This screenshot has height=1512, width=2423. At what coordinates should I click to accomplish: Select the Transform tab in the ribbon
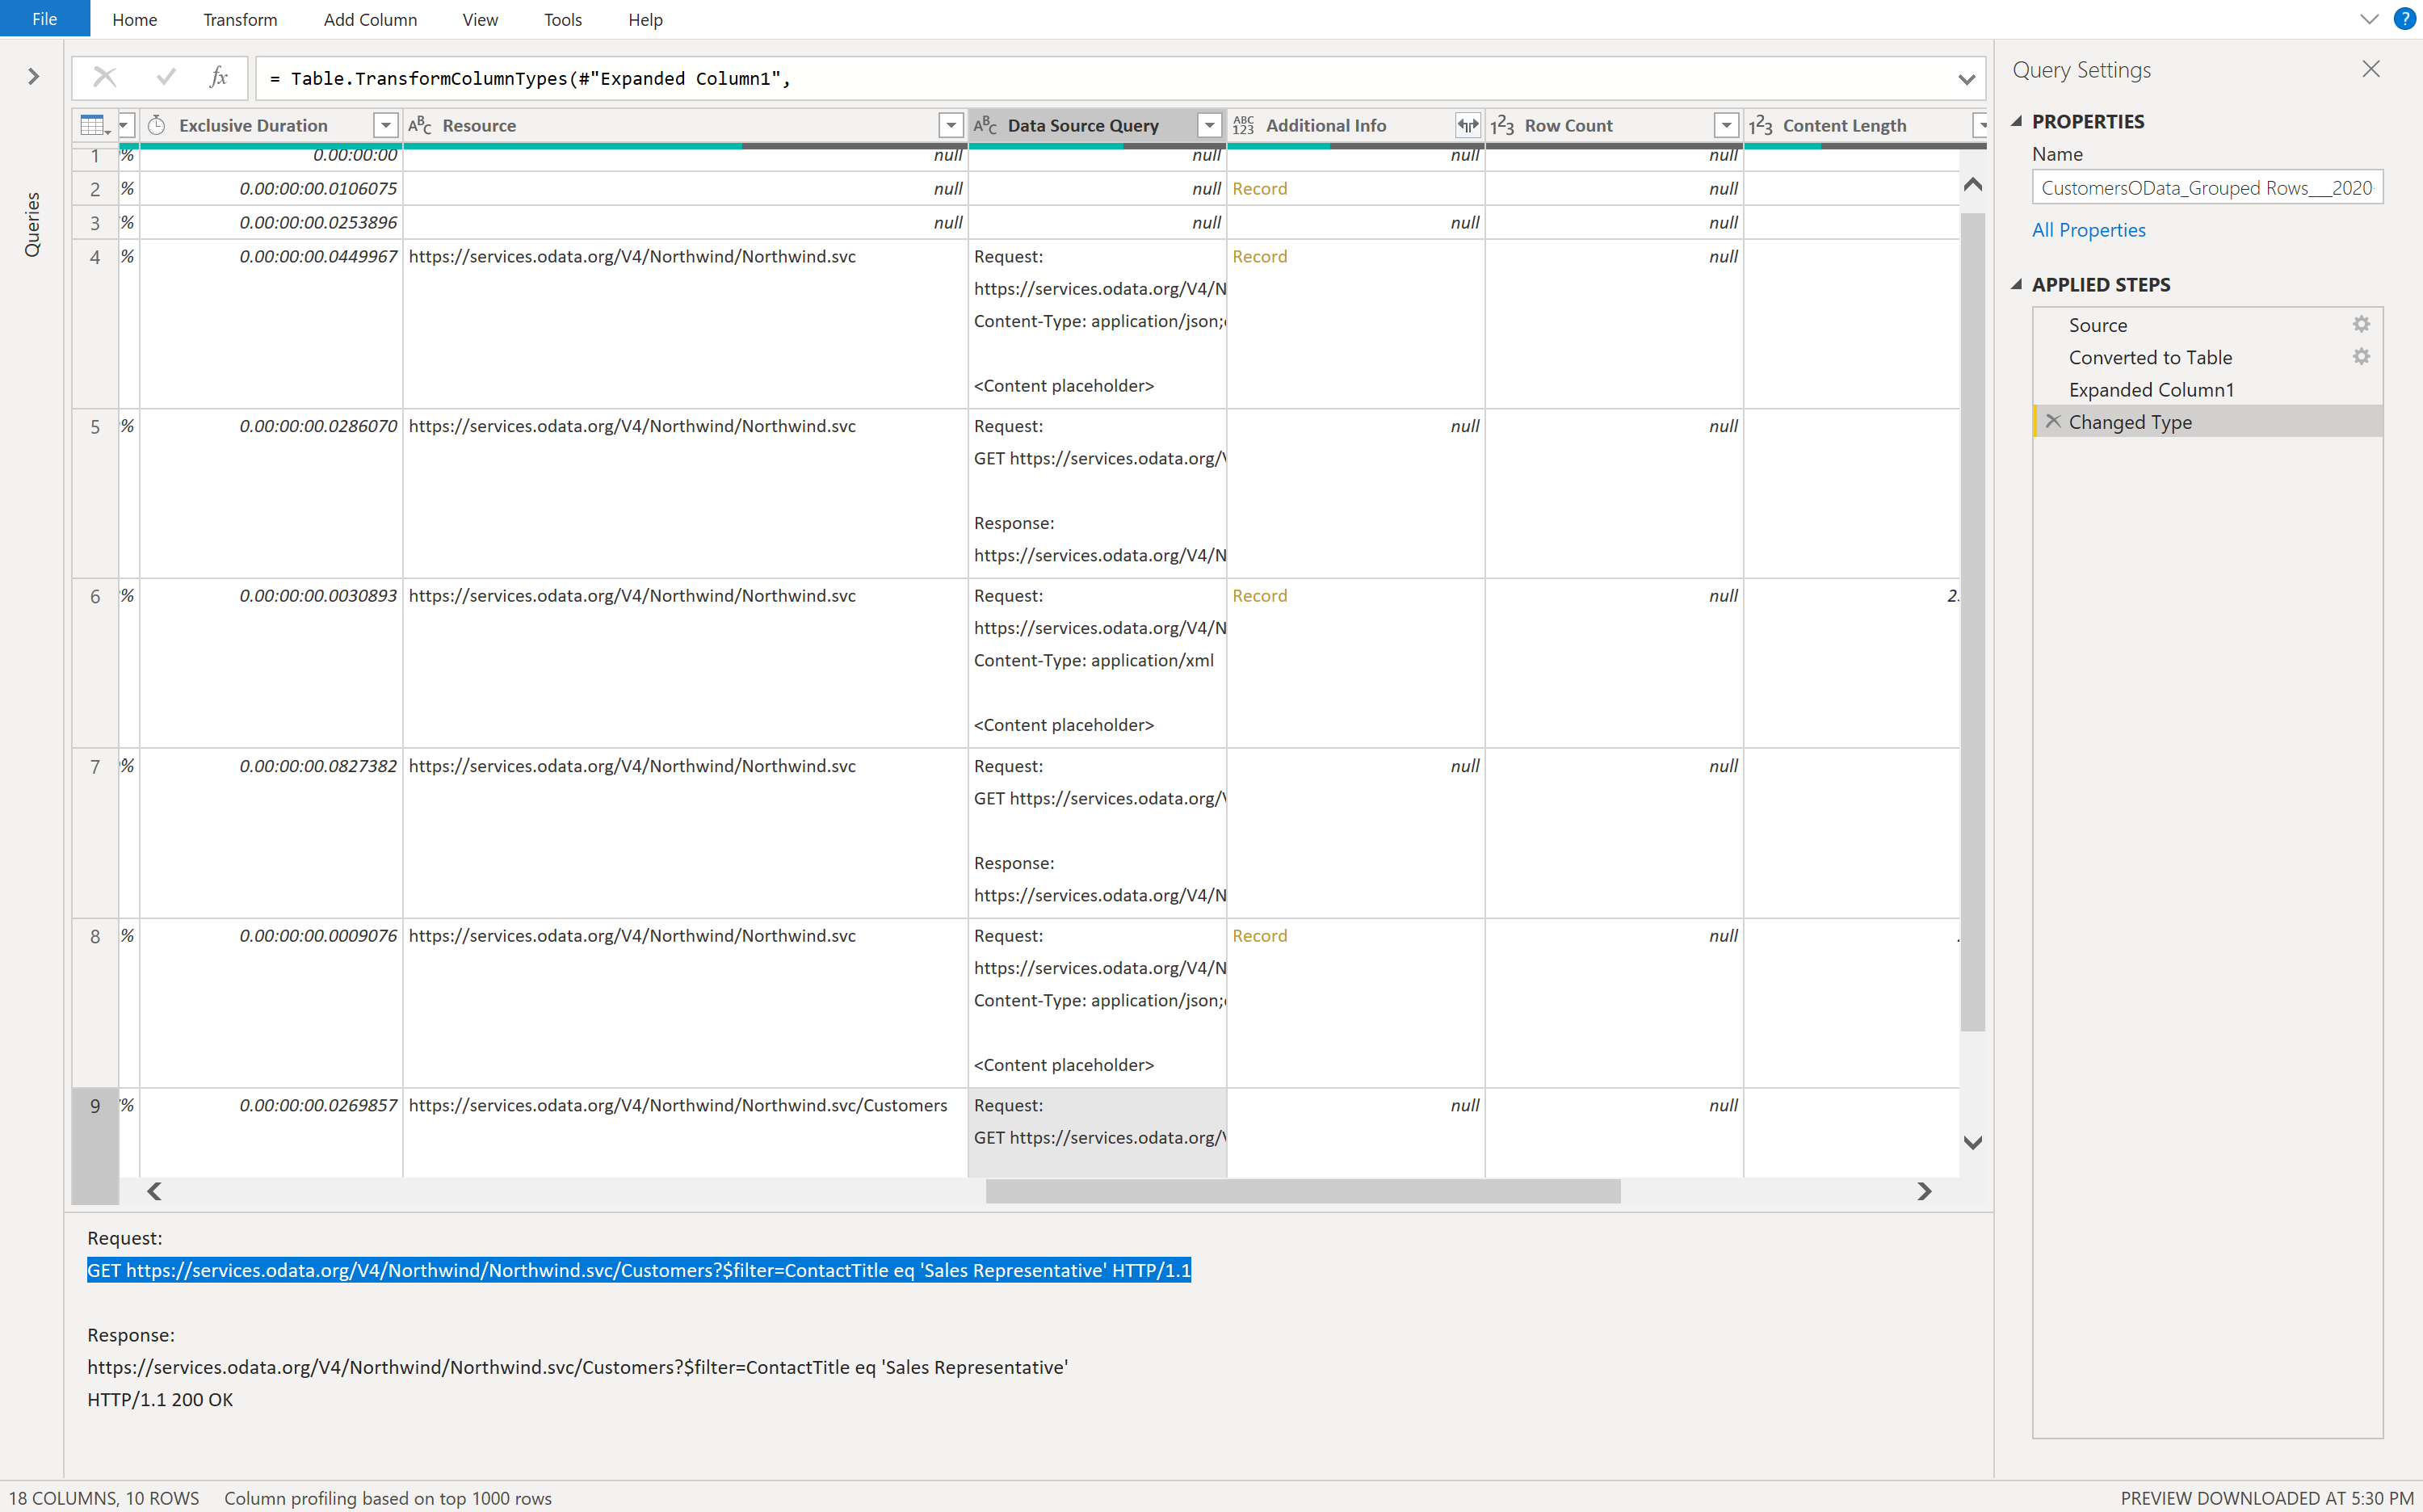tap(238, 19)
